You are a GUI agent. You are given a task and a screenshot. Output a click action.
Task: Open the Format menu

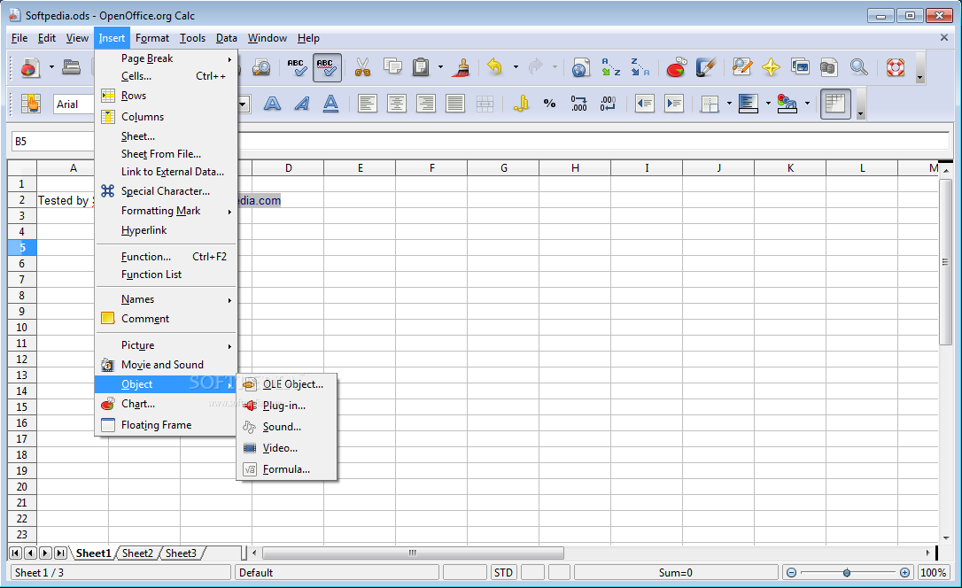coord(152,38)
